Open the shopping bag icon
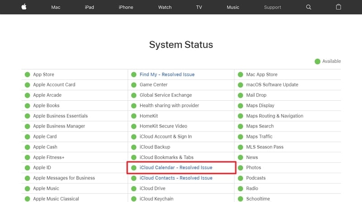Viewport: 362px width, 202px height. pyautogui.click(x=338, y=7)
